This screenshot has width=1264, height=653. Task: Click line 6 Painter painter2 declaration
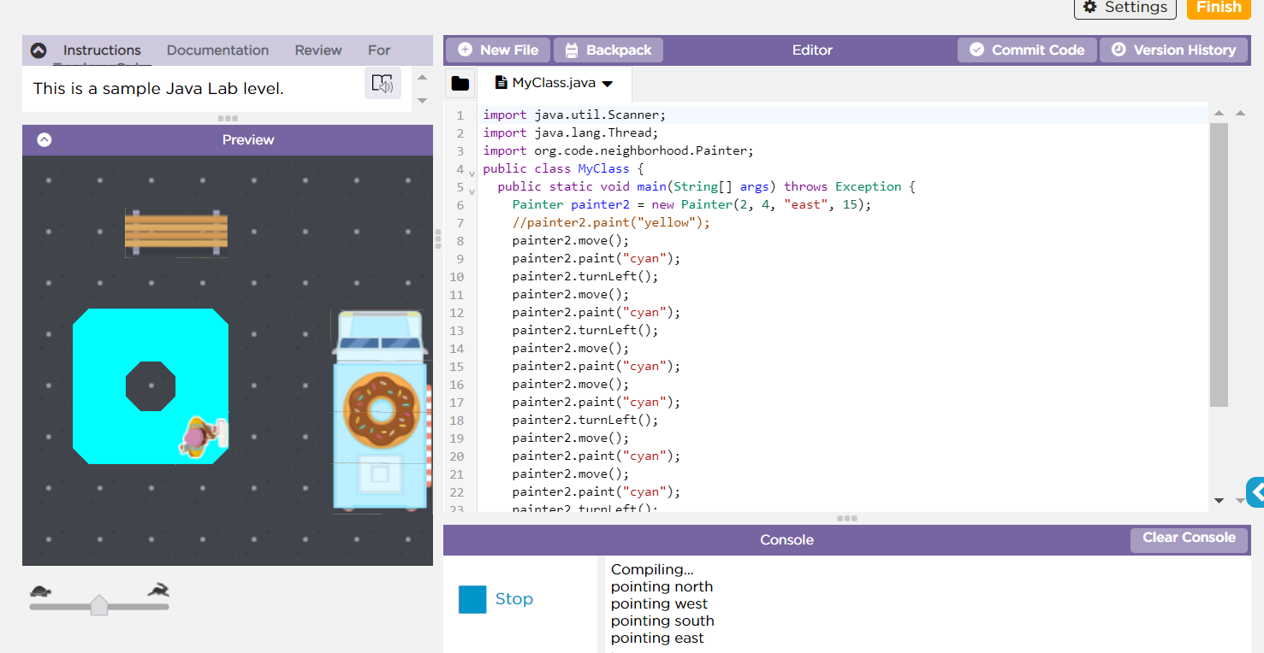point(691,204)
